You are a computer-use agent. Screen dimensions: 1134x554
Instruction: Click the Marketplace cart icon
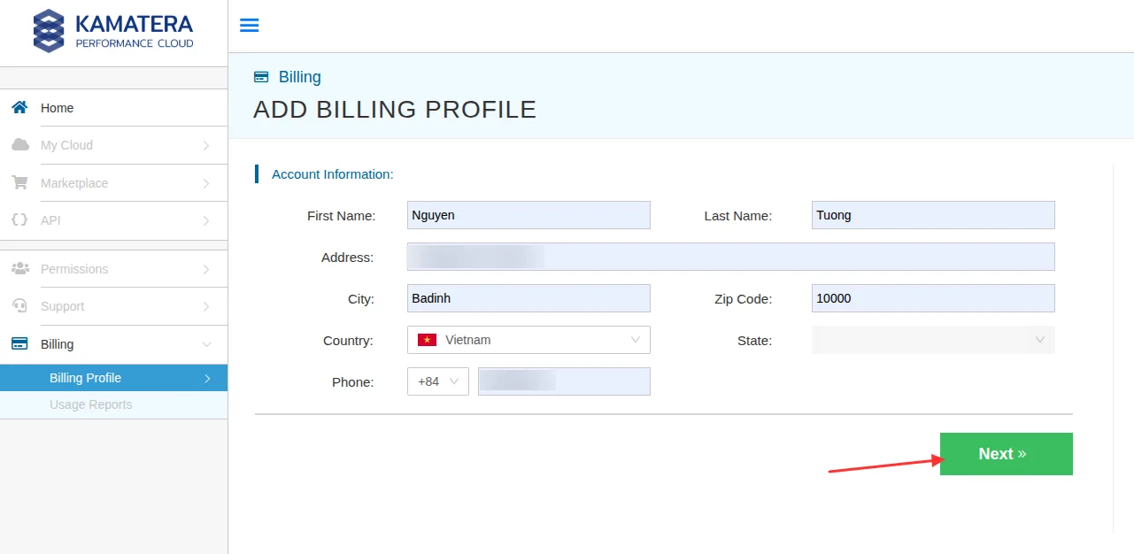coord(19,182)
